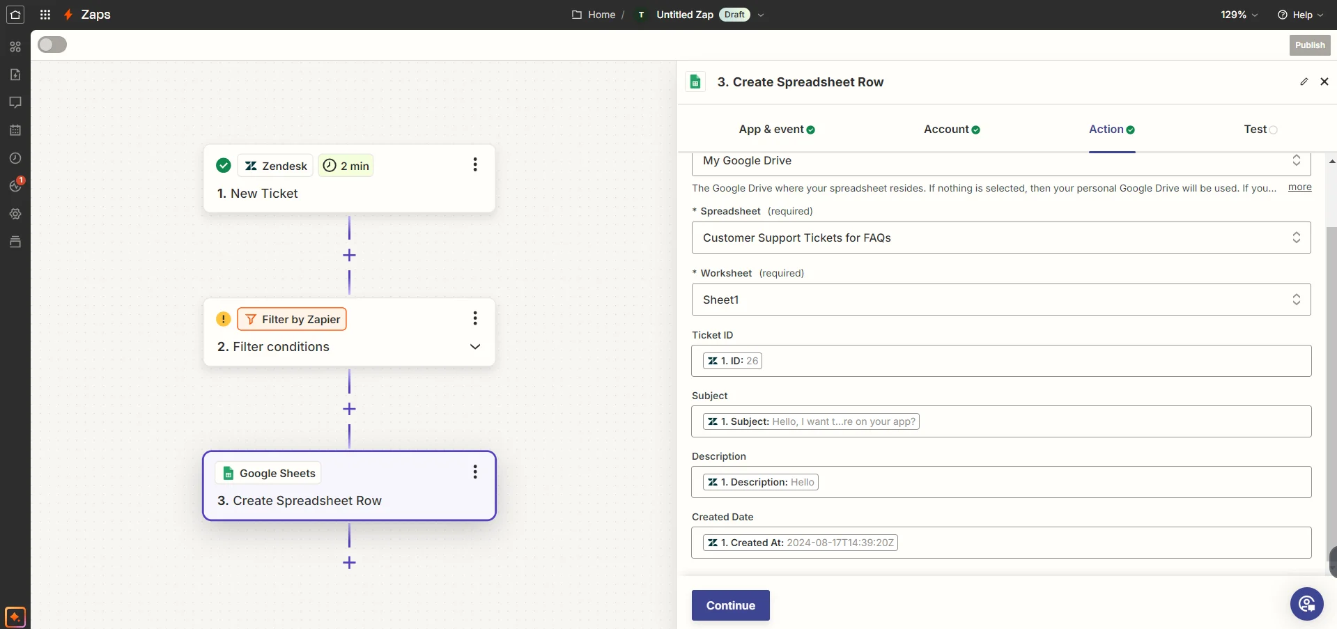Open the dashboard icon in the sidebar
The image size is (1337, 629).
[15, 47]
